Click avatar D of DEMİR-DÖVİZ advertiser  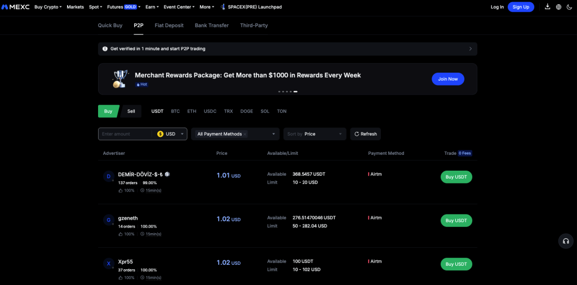click(x=109, y=176)
